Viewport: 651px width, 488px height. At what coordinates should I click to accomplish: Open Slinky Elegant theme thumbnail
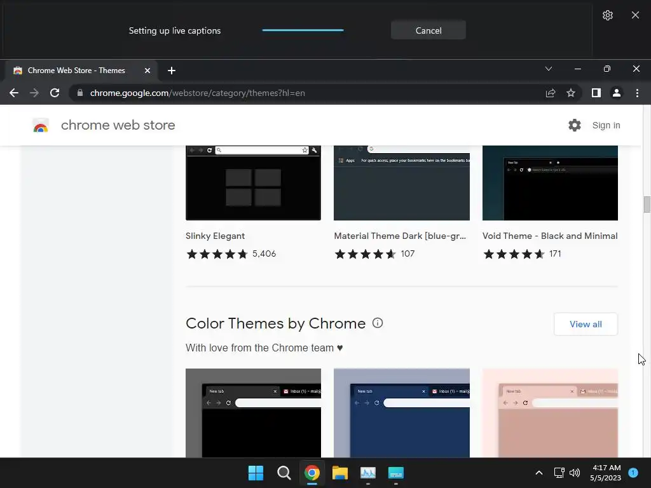click(x=253, y=183)
